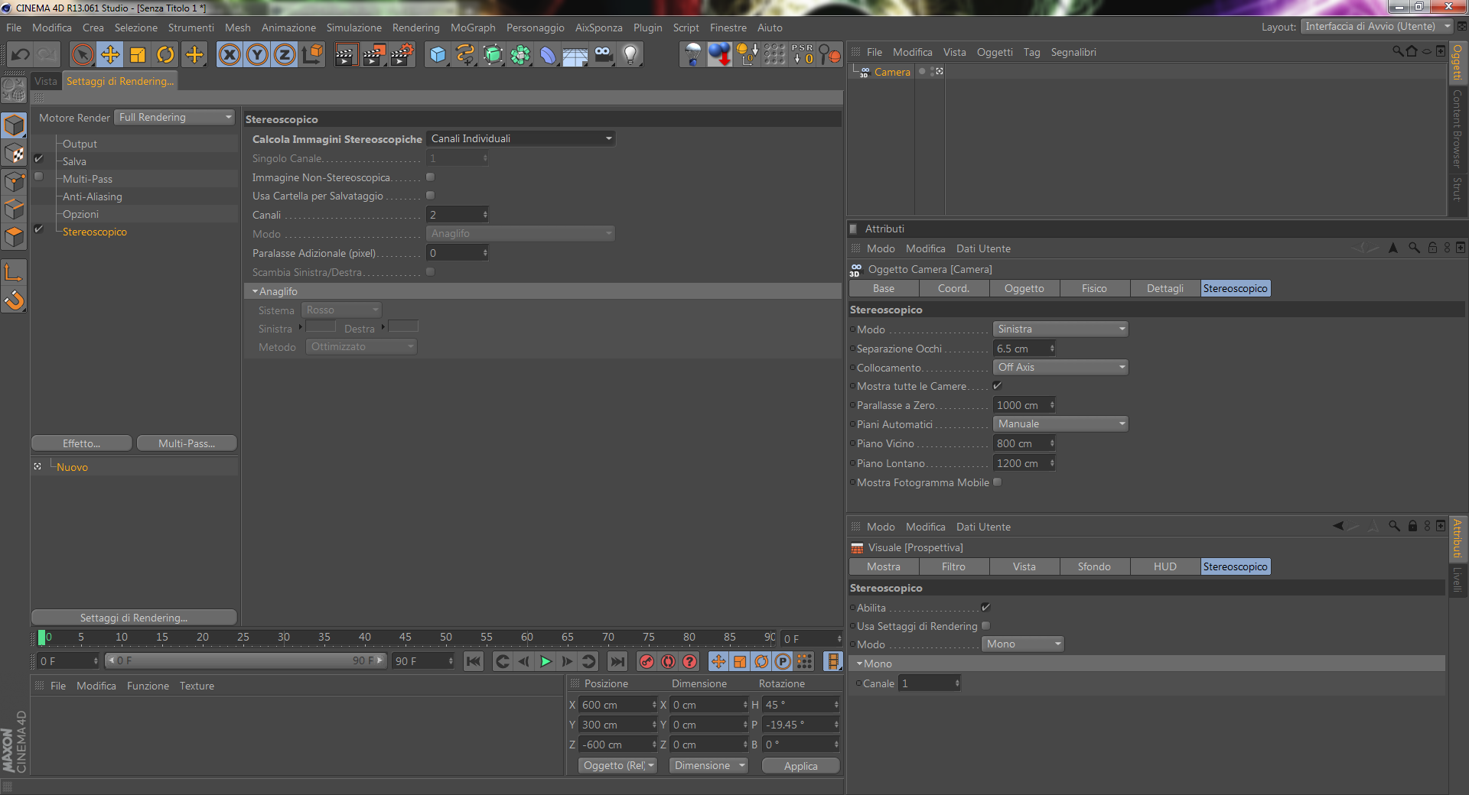Click the Camera object icon in object list
1469x795 pixels.
pyautogui.click(x=864, y=72)
